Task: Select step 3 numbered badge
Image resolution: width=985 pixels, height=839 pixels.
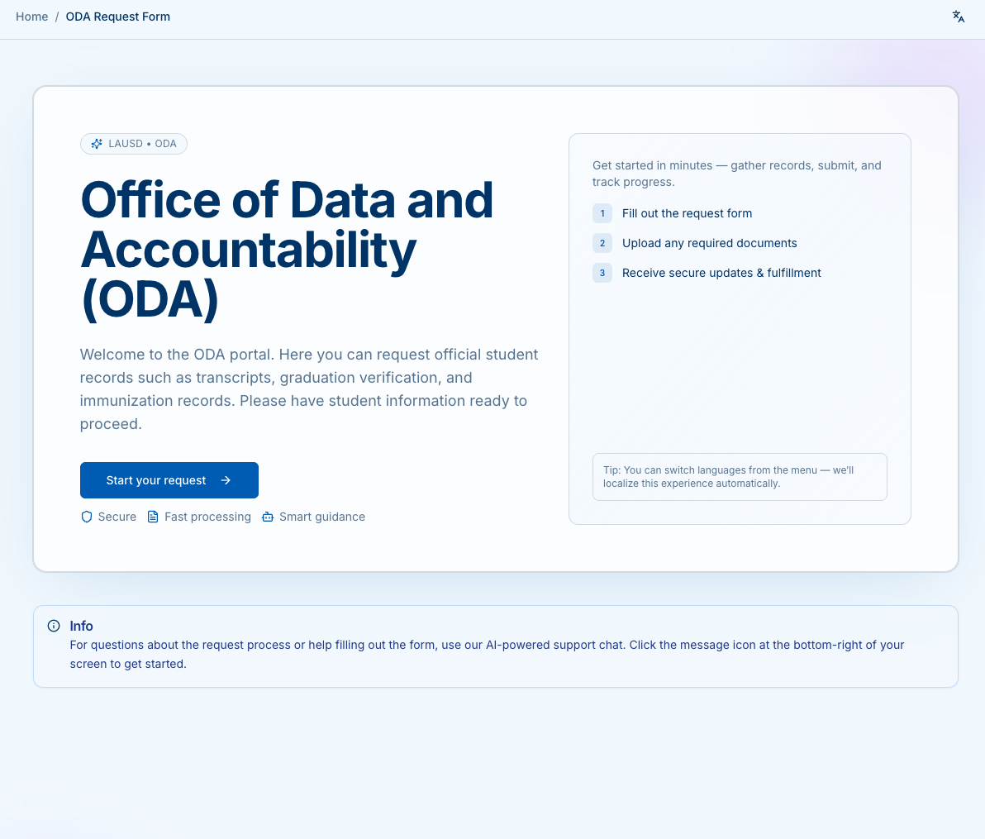Action: pos(602,273)
